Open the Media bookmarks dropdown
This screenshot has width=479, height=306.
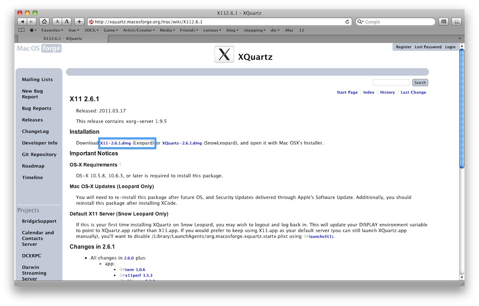[x=167, y=30]
